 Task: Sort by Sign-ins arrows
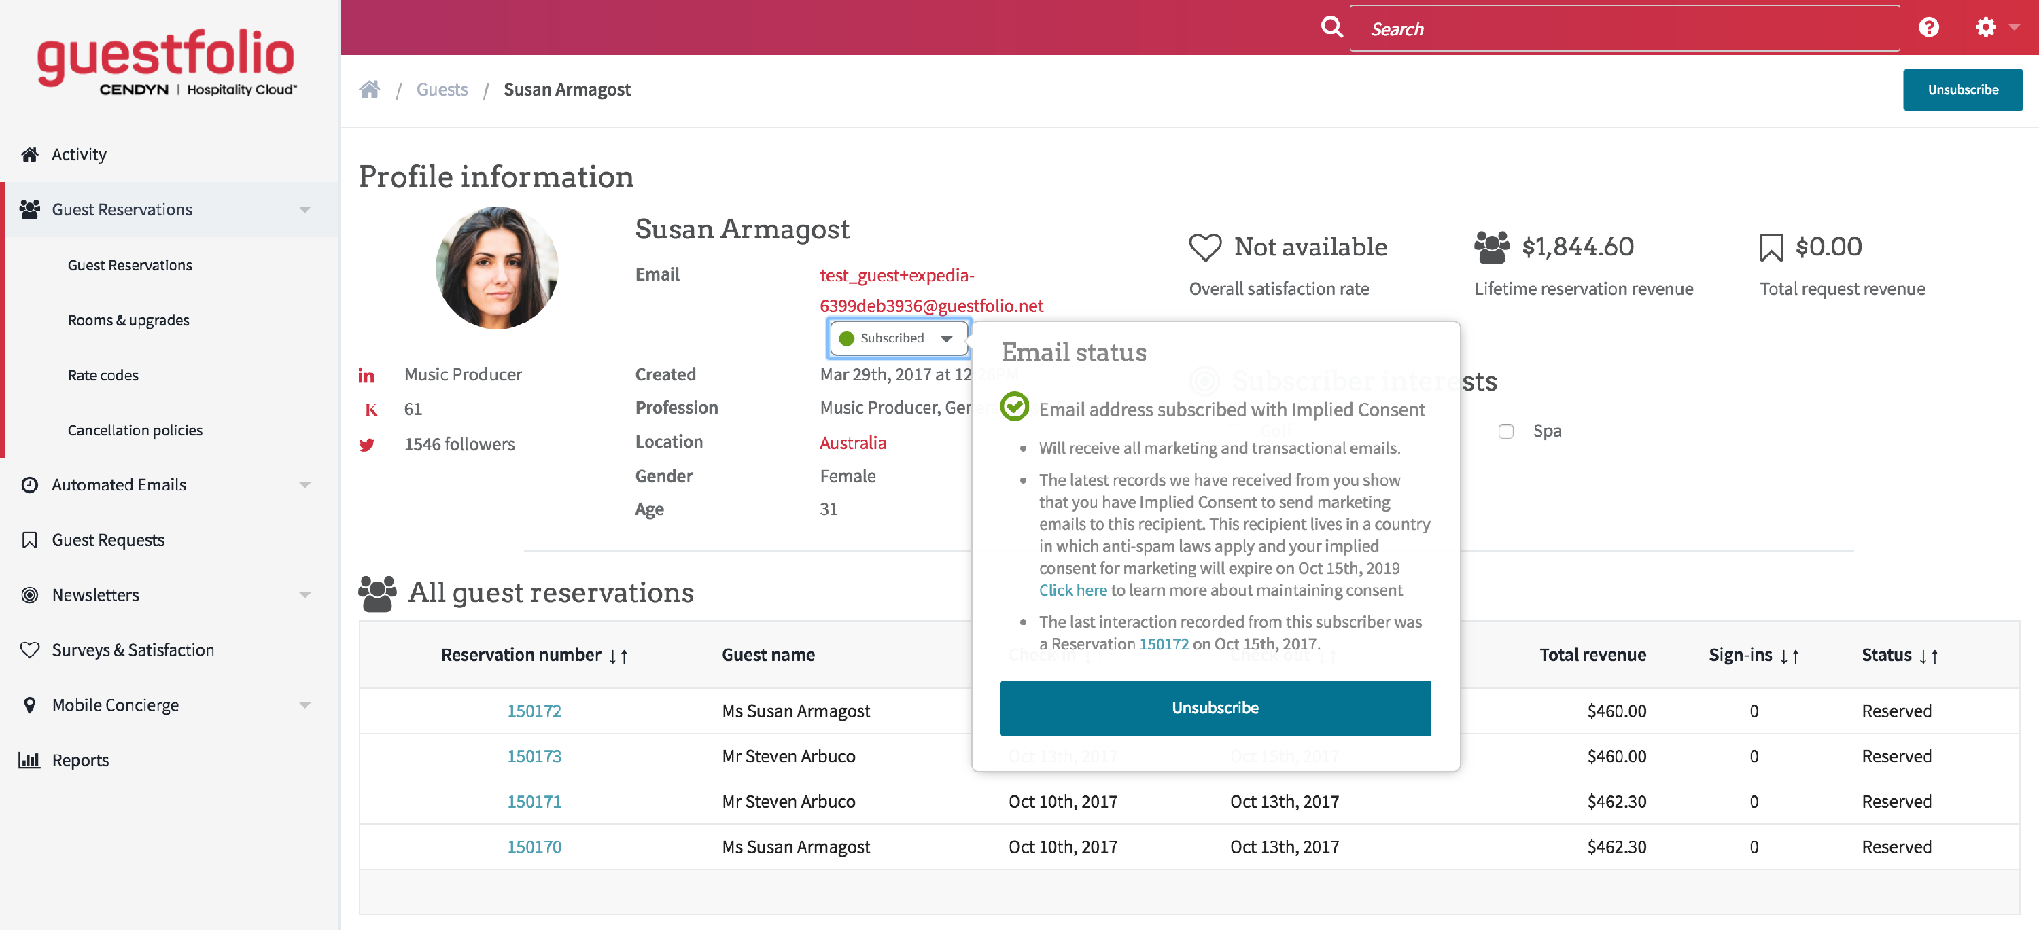pos(1790,656)
